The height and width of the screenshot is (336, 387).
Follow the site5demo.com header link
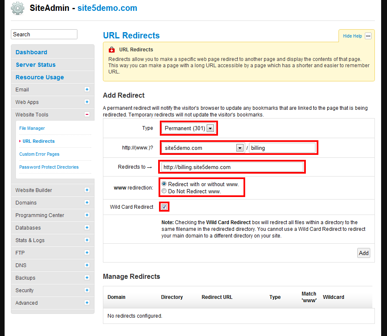107,8
